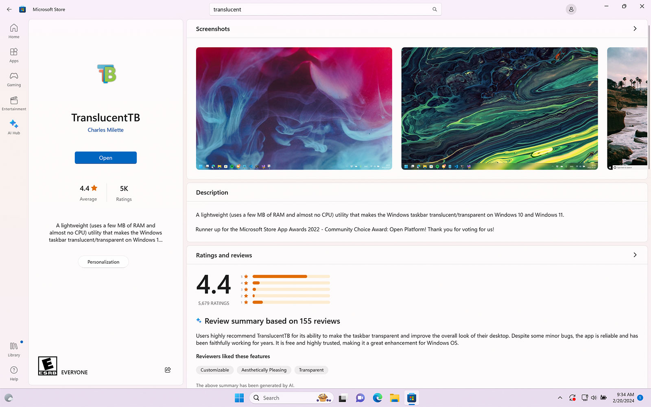Open the Apps section in sidebar
This screenshot has height=407, width=651.
[14, 55]
